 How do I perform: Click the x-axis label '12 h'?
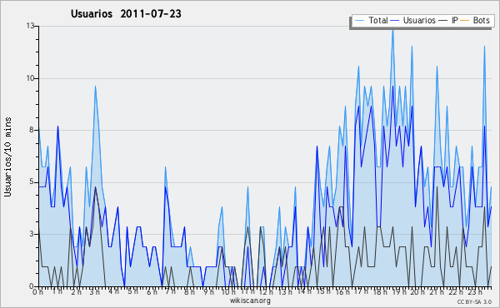(266, 291)
